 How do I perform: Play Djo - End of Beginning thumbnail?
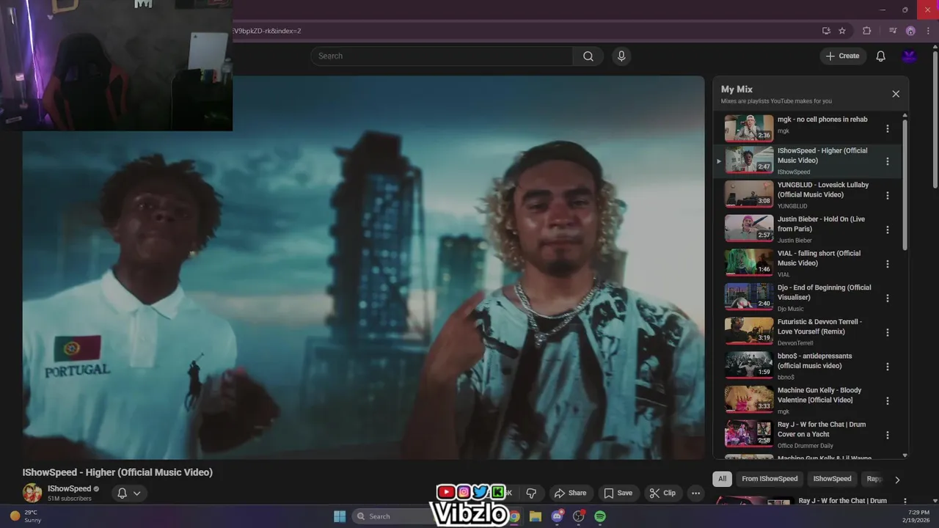tap(749, 297)
